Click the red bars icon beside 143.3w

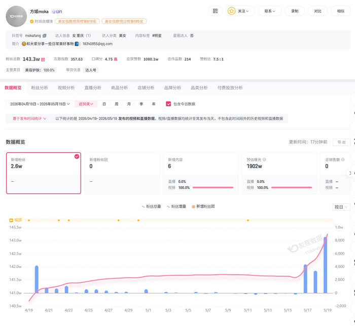43,59
